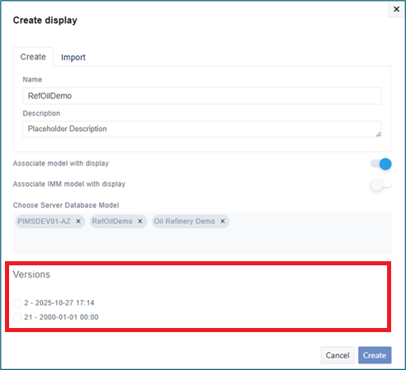Switch to the Import tab
This screenshot has height=370, width=406.
coord(73,58)
